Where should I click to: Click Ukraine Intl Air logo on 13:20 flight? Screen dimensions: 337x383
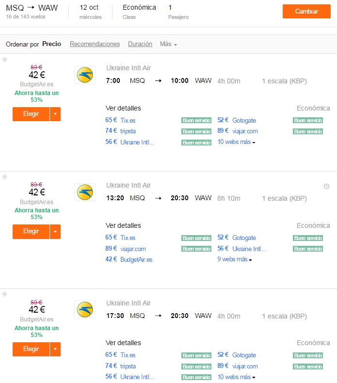85,192
